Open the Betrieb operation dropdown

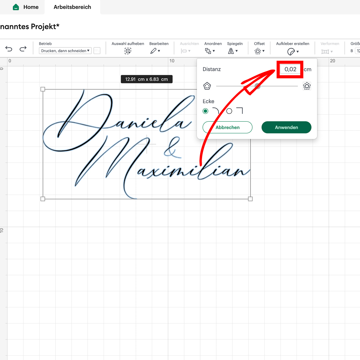65,51
